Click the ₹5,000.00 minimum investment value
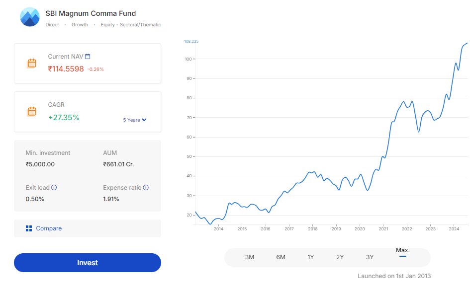 tap(40, 164)
